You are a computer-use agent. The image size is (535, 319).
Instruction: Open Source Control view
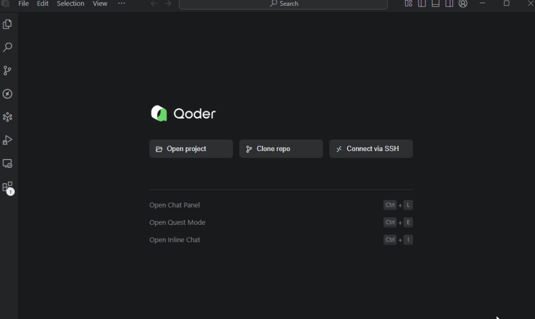point(7,70)
